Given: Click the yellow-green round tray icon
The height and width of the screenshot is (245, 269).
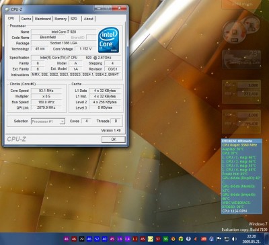Looking at the screenshot, I should (x=181, y=239).
